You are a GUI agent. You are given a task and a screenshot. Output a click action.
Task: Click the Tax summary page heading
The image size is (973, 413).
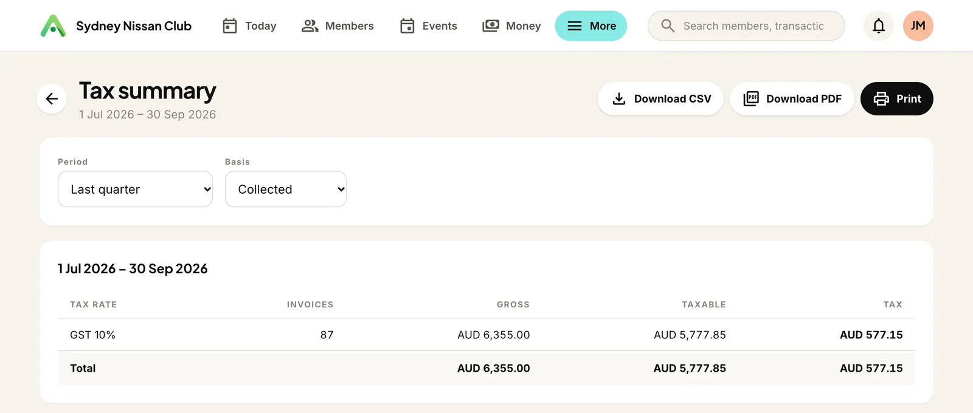coord(148,91)
